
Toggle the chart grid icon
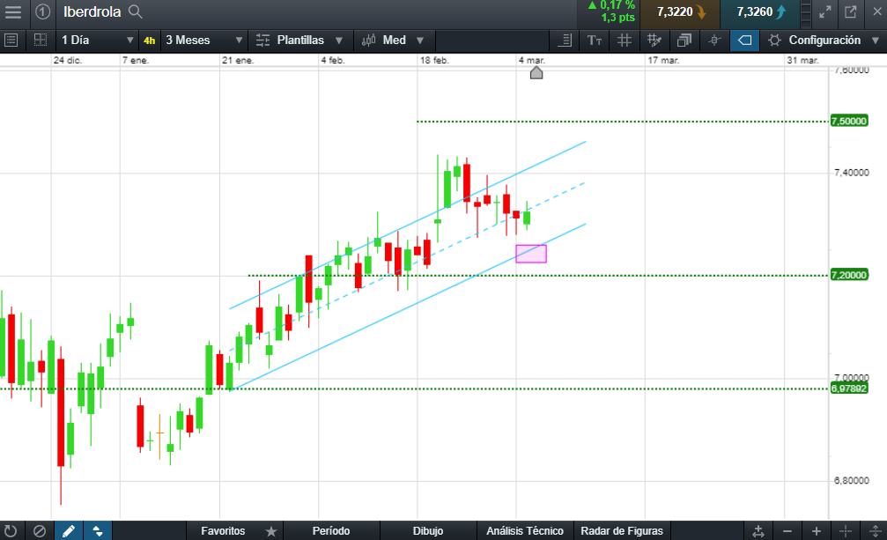coord(624,41)
